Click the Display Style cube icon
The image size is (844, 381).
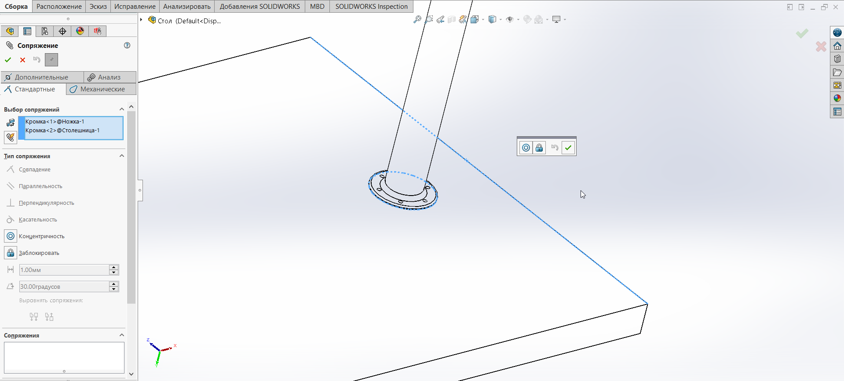[x=493, y=19]
